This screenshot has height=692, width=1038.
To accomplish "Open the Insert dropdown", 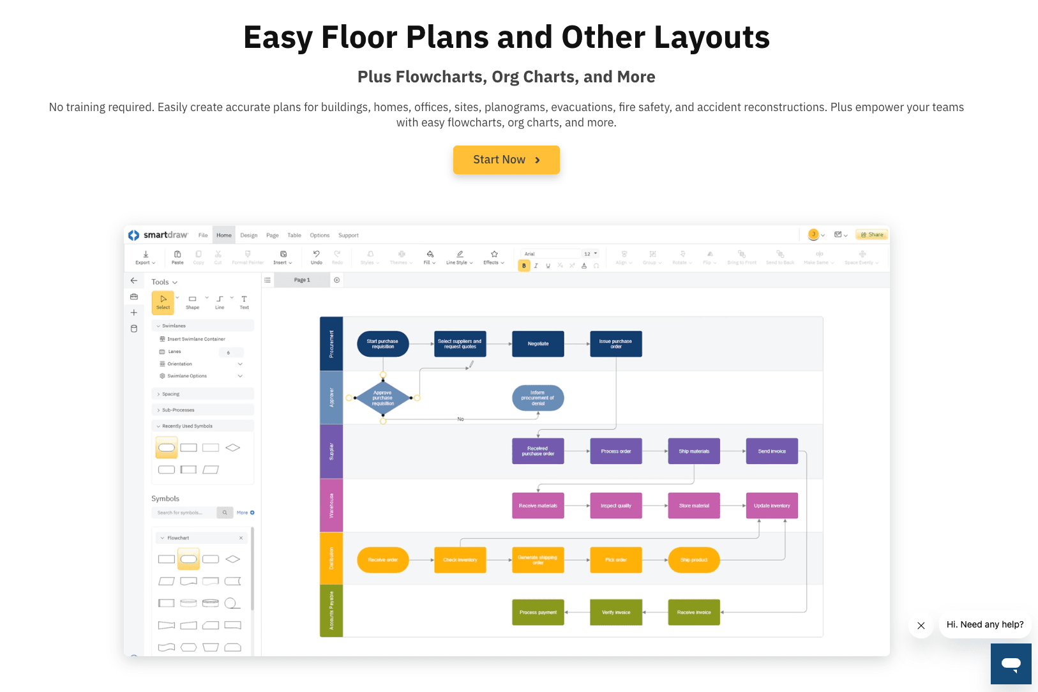I will pyautogui.click(x=283, y=258).
